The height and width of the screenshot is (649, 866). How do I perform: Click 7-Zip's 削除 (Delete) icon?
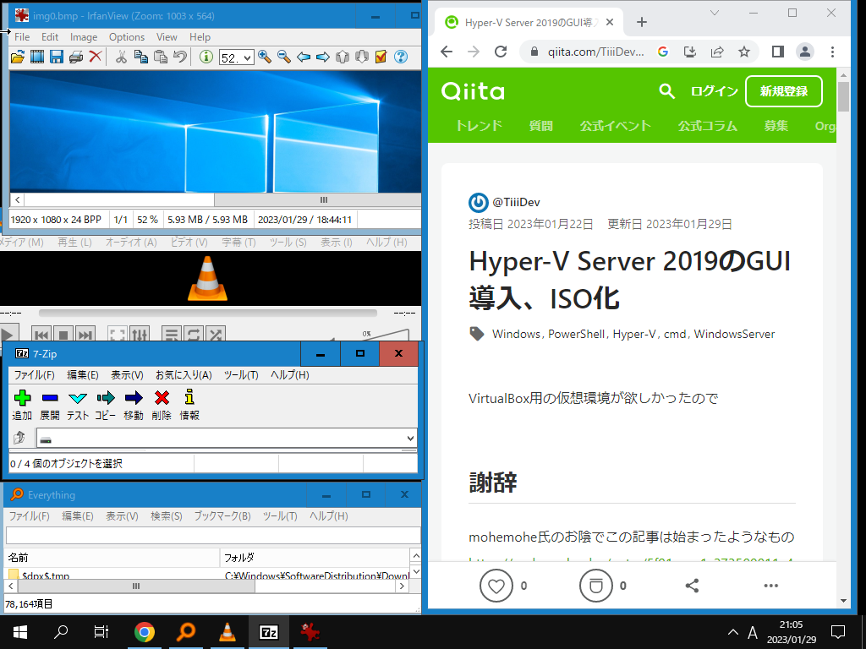tap(161, 397)
